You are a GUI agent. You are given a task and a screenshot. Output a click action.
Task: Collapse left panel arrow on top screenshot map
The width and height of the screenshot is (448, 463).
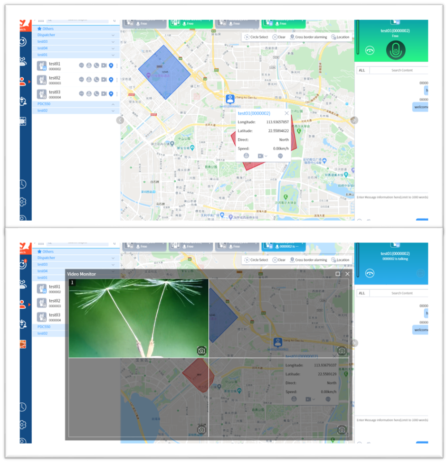pos(120,120)
